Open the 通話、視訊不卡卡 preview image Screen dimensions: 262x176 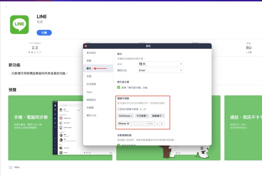pos(243,128)
